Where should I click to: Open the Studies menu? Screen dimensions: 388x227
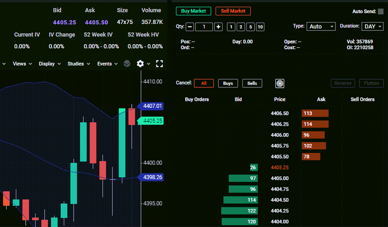click(x=78, y=64)
